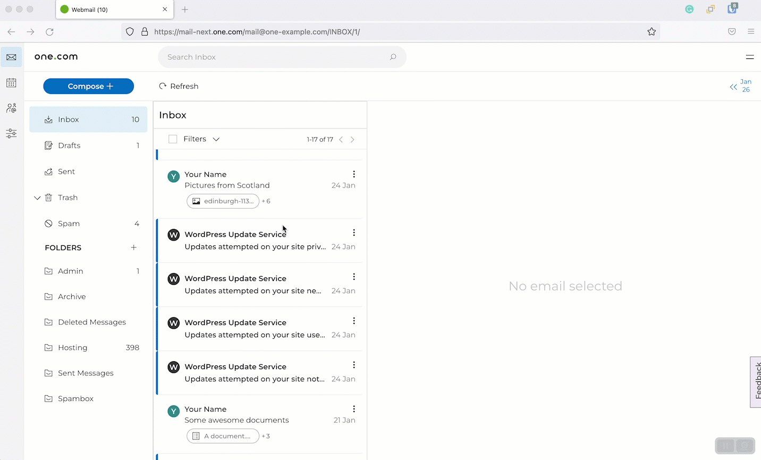Expand the Jan 26 calendar panel
The width and height of the screenshot is (761, 460).
pos(733,87)
